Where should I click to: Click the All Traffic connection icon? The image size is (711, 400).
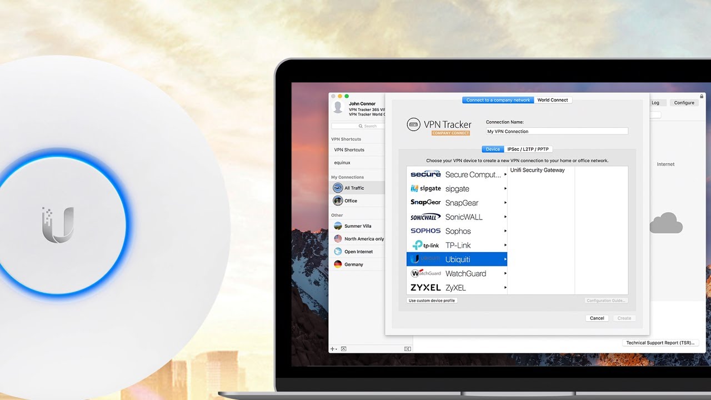(x=338, y=188)
